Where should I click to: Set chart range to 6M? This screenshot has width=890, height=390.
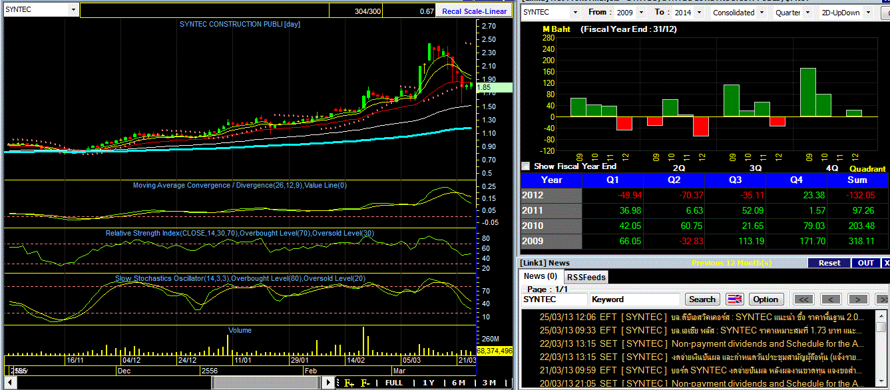coord(459,383)
